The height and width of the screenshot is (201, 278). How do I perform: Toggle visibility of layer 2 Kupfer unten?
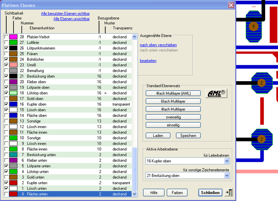pyautogui.click(x=6, y=183)
